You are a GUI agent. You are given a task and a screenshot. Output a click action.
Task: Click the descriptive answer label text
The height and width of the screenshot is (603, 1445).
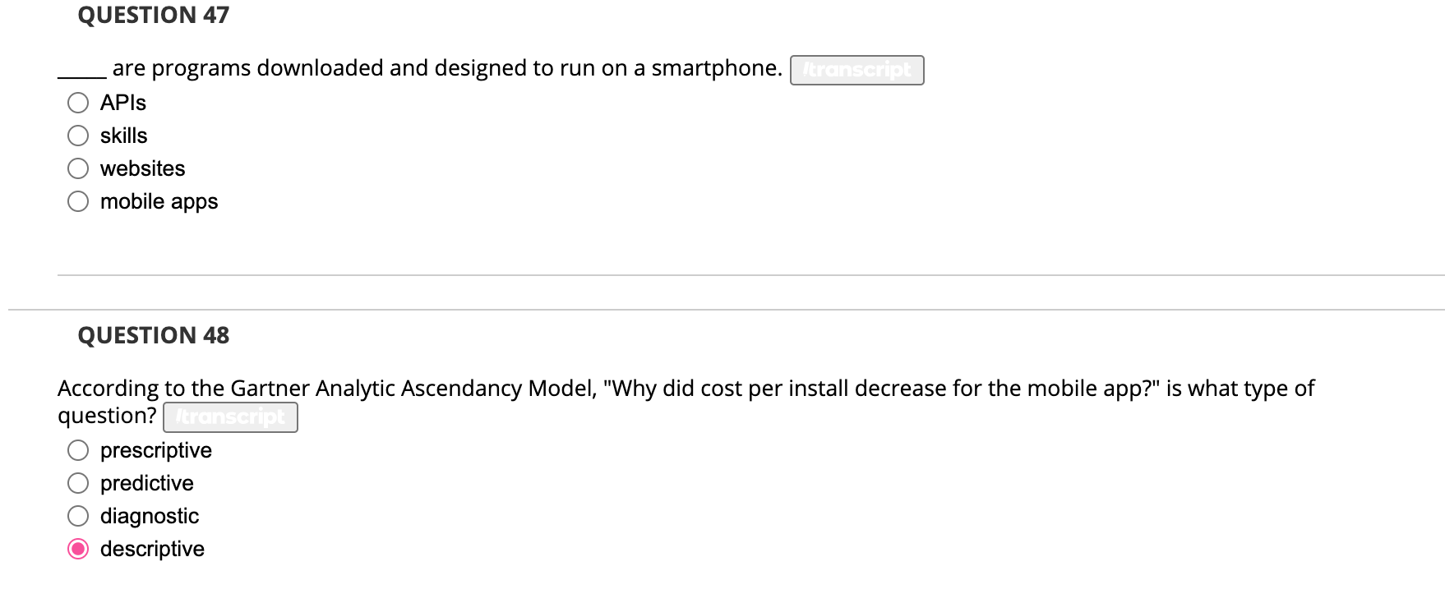pyautogui.click(x=152, y=549)
